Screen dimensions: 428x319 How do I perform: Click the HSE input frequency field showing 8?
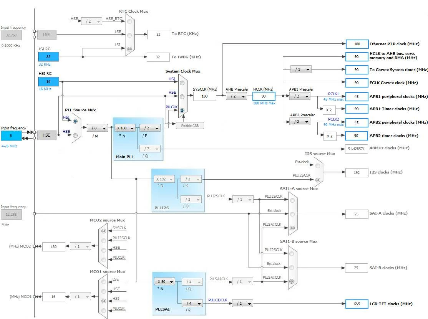[11, 136]
